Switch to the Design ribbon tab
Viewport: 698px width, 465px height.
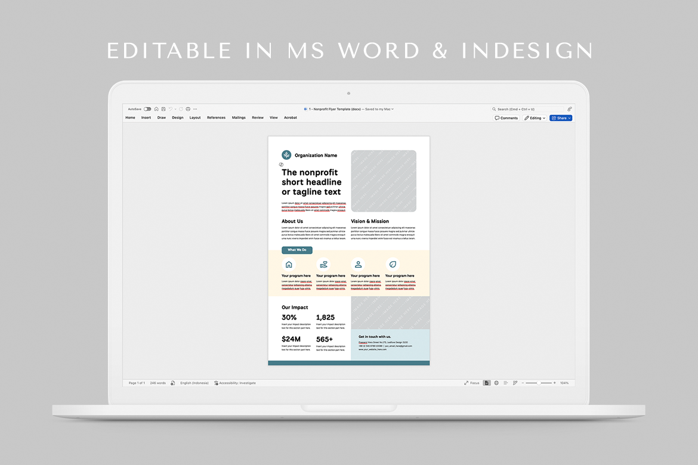pos(178,118)
